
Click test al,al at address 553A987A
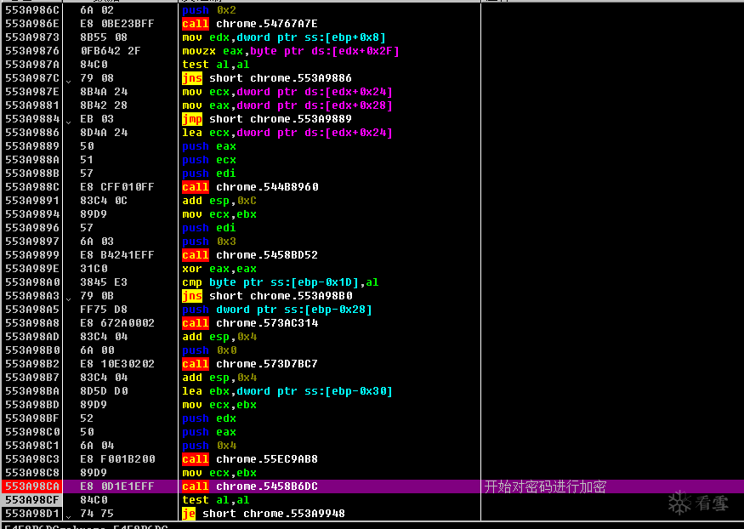tap(216, 65)
